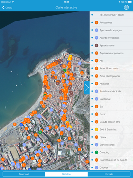This screenshot has height=178, width=133.
Task: Click the Agences de Voyages icon
Action: [x=96, y=30]
